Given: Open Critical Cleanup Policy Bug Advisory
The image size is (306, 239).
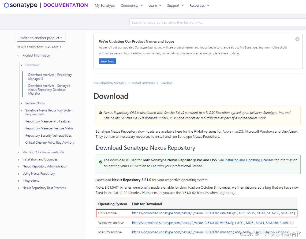Looking at the screenshot, I should pos(50,143).
